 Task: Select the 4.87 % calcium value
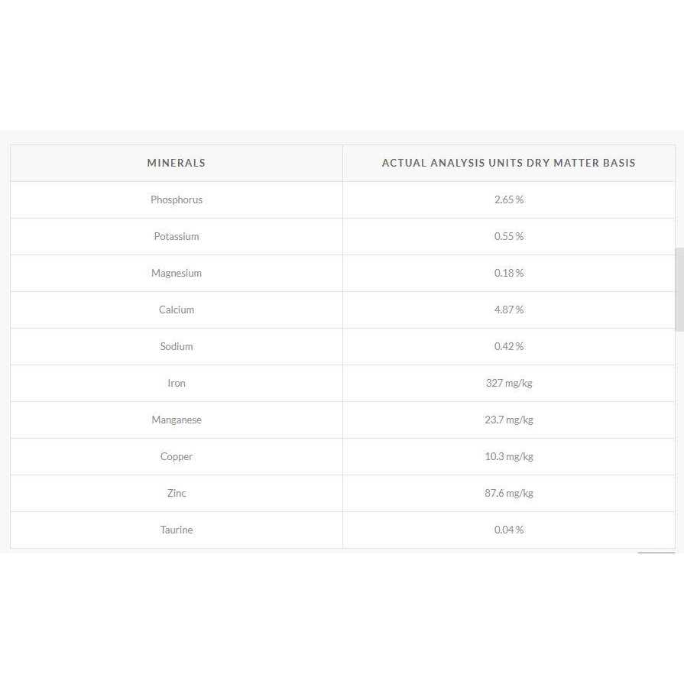[x=509, y=310]
